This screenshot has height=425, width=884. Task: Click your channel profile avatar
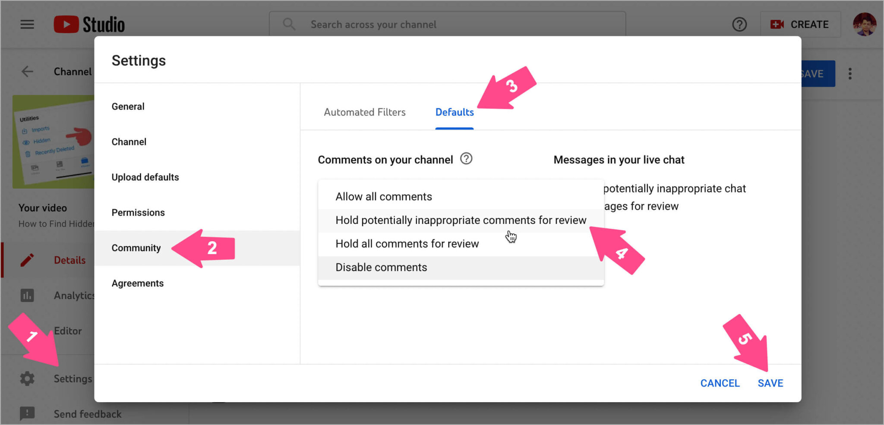pos(865,25)
